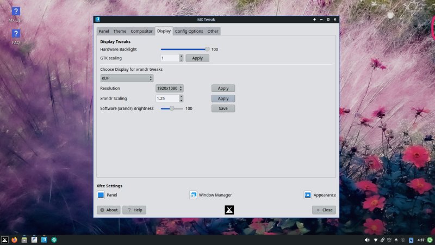Viewport: 435px width, 245px height.
Task: Click the package updater box tray icon
Action: click(x=389, y=240)
